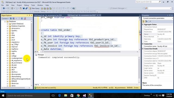Click the editor horizontal scrollbar thumb
Screen dimensions: 174x98
tap(82, 52)
